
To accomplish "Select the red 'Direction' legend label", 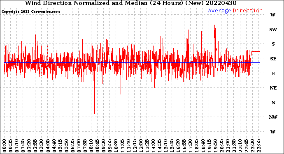I will (x=248, y=11).
